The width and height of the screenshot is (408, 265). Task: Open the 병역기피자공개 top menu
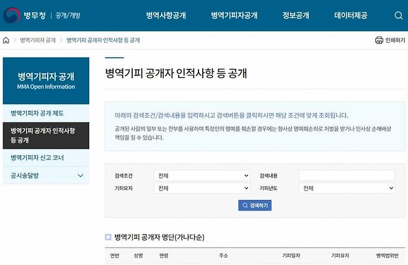pos(234,15)
